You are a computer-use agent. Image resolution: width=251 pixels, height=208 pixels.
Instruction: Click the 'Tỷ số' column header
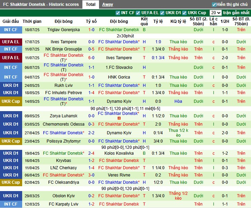point(91,21)
